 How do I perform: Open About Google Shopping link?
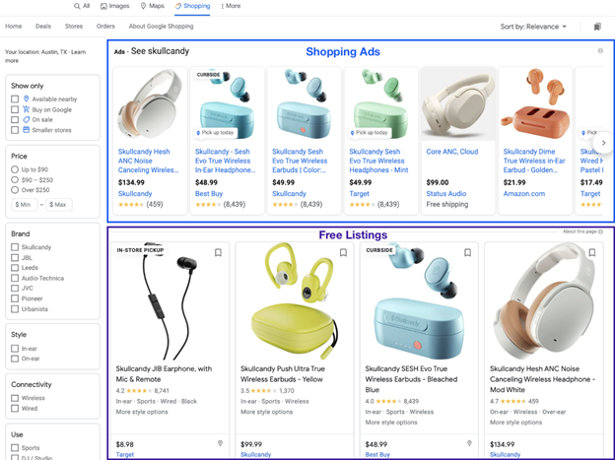coord(161,27)
